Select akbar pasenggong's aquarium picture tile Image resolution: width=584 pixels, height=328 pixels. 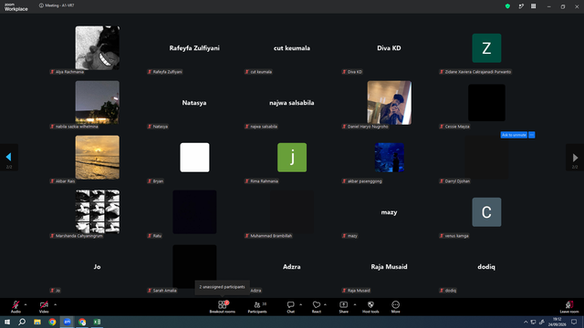[390, 158]
